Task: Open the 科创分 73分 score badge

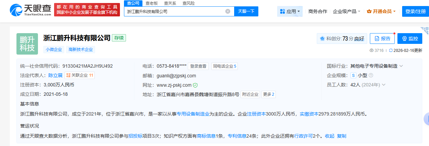Action: coord(342,39)
